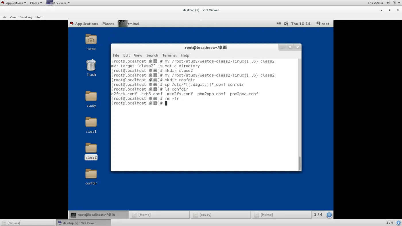Open Virt Viewer View menu

coord(13,17)
